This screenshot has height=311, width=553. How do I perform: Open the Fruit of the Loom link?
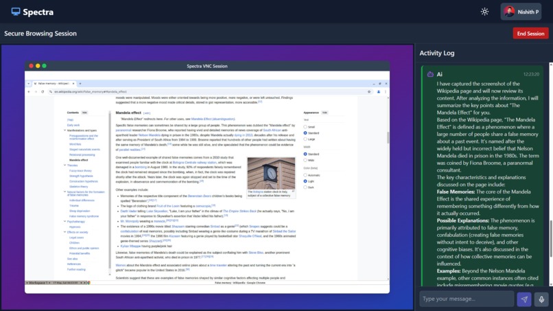pyautogui.click(x=168, y=206)
